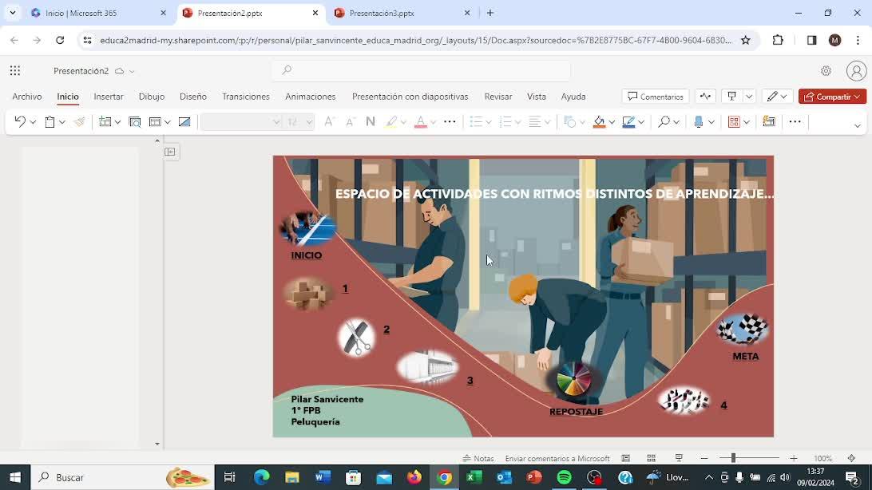Click the red grid add-ins icon
The width and height of the screenshot is (872, 490).
tap(734, 121)
